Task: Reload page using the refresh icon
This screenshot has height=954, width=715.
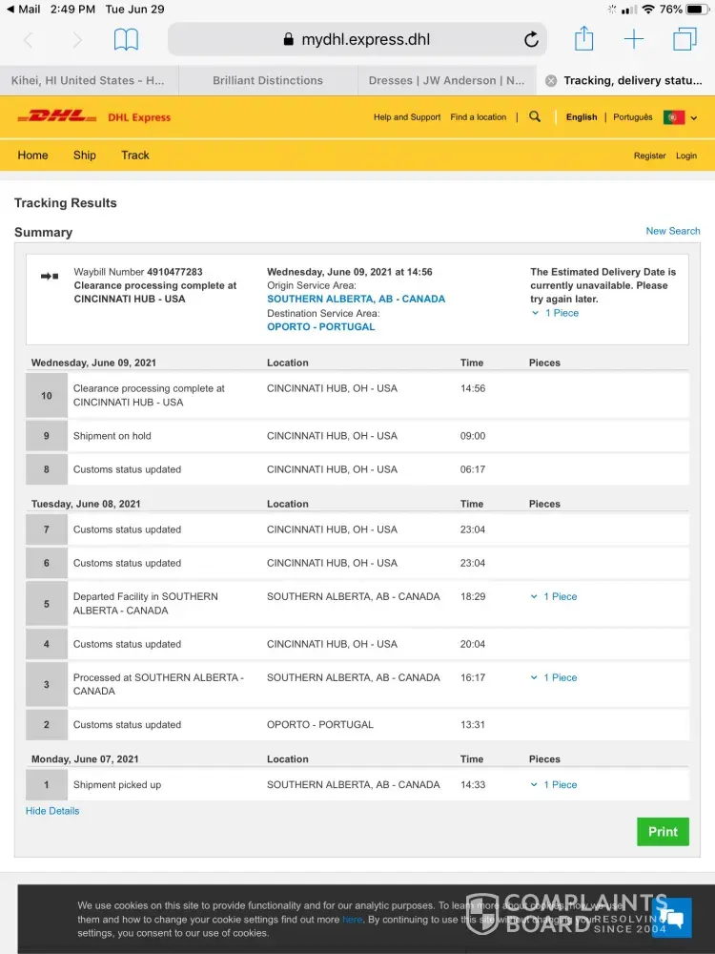Action: (x=531, y=39)
